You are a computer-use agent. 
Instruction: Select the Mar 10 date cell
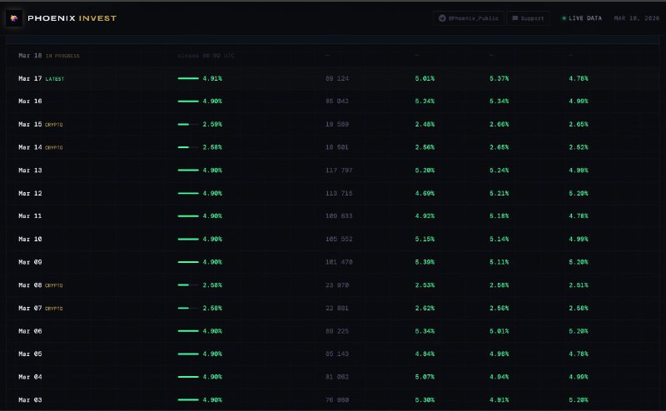click(x=30, y=239)
